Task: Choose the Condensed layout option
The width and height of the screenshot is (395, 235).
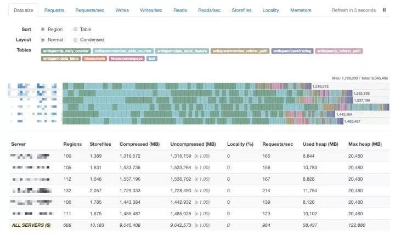Action: click(76, 39)
